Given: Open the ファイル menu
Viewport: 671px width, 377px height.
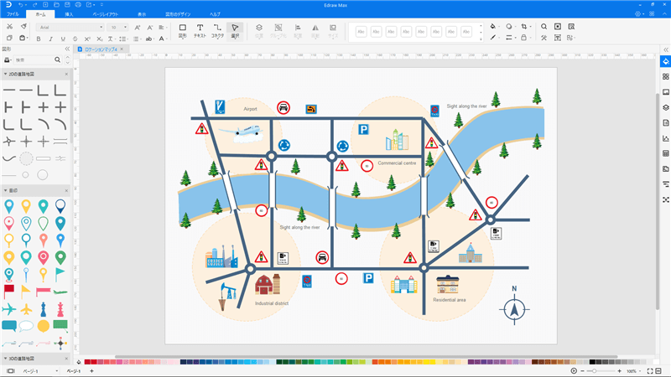Looking at the screenshot, I should (x=13, y=14).
